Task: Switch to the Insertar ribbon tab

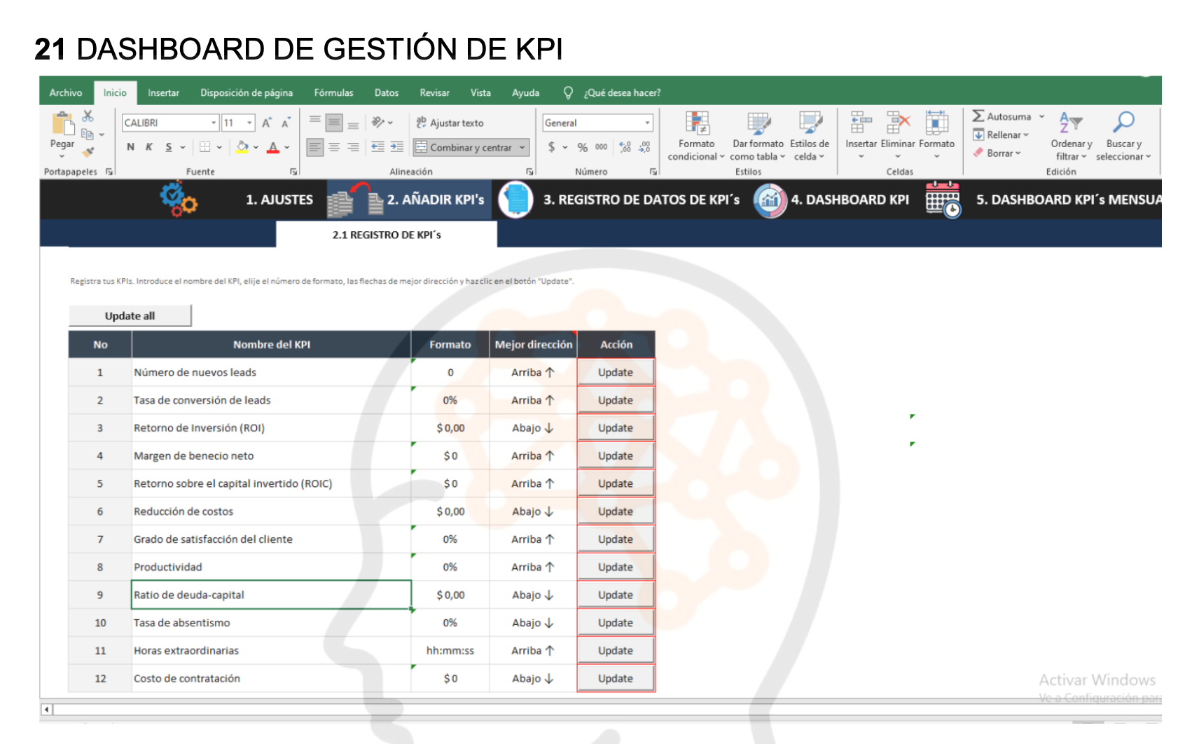Action: 163,92
